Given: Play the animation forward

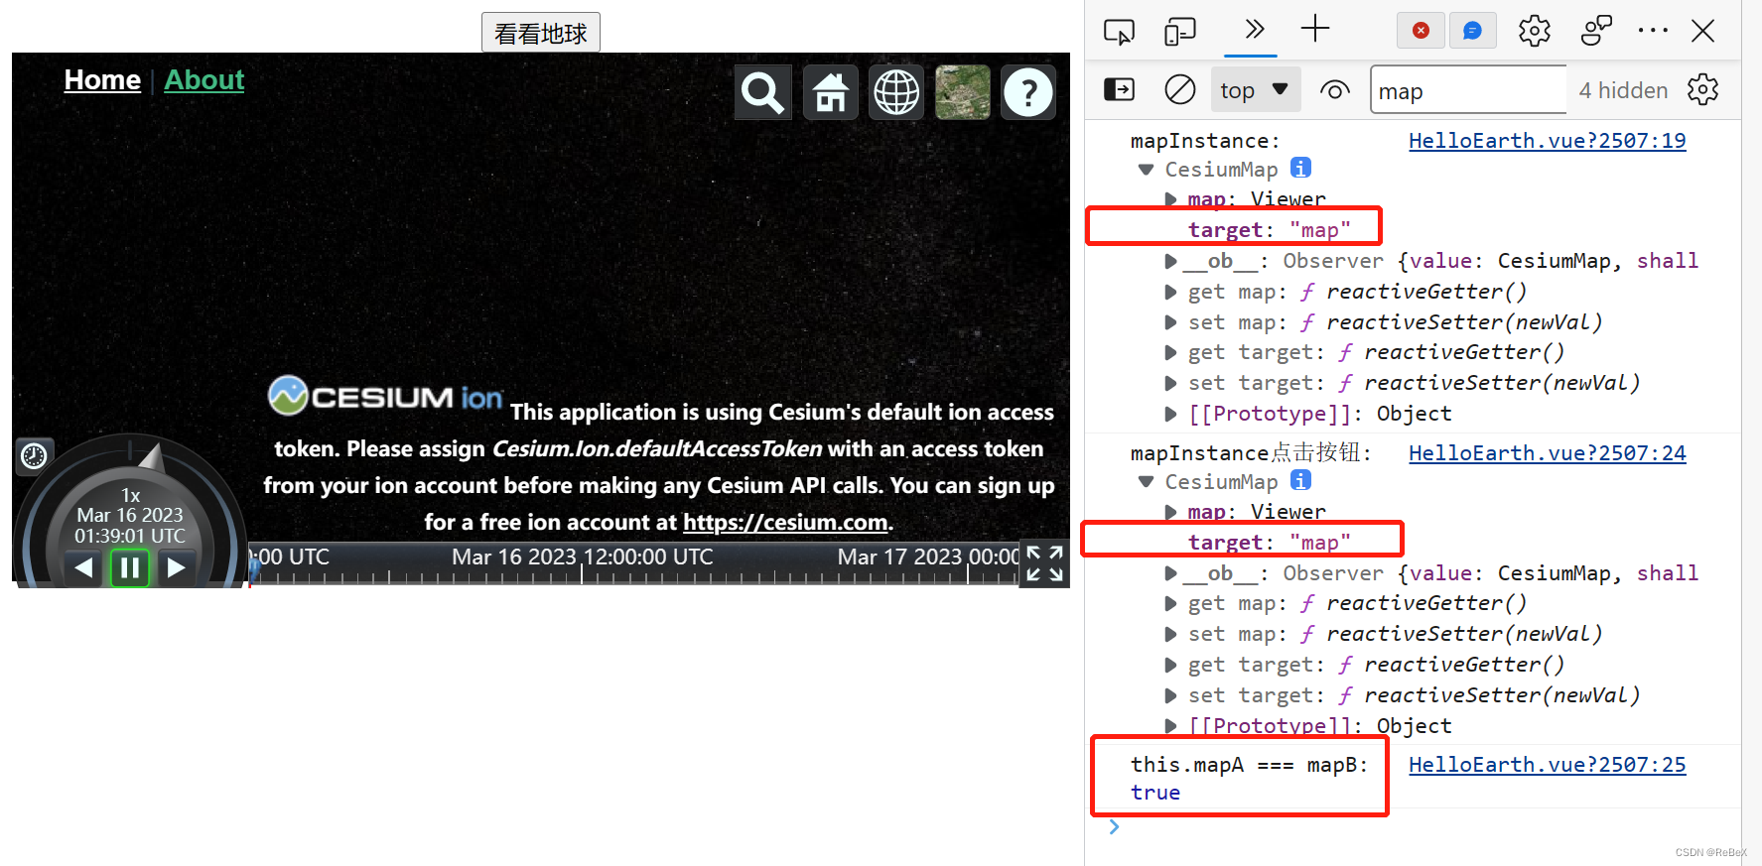Looking at the screenshot, I should 176,567.
